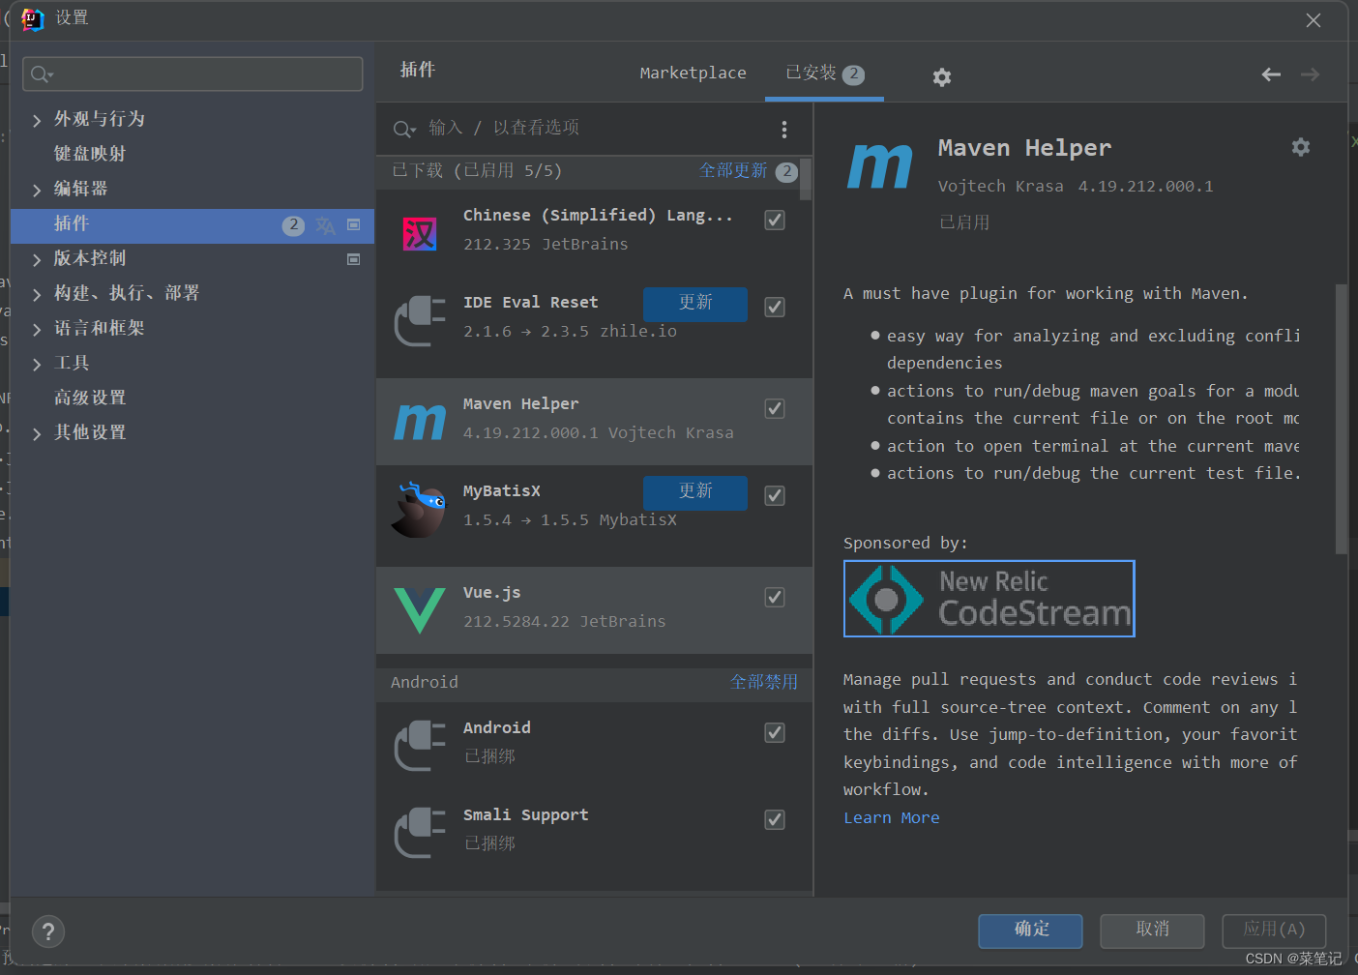Close the settings dialog window
The image size is (1358, 975).
(1314, 20)
